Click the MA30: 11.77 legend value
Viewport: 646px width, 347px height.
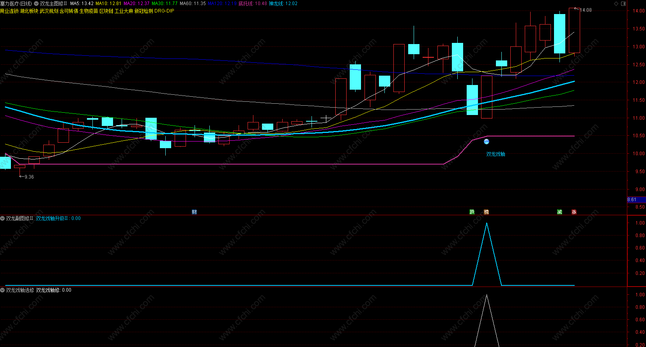click(165, 4)
